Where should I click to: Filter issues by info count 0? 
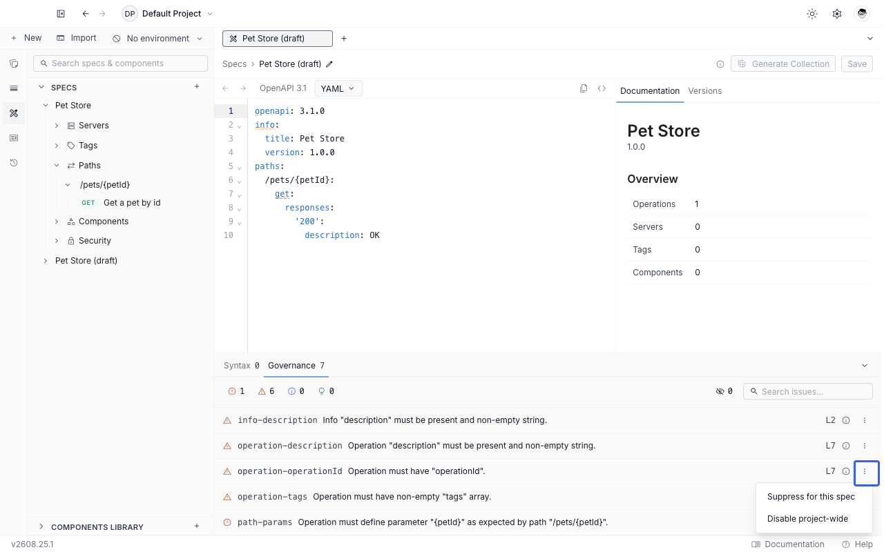(296, 391)
